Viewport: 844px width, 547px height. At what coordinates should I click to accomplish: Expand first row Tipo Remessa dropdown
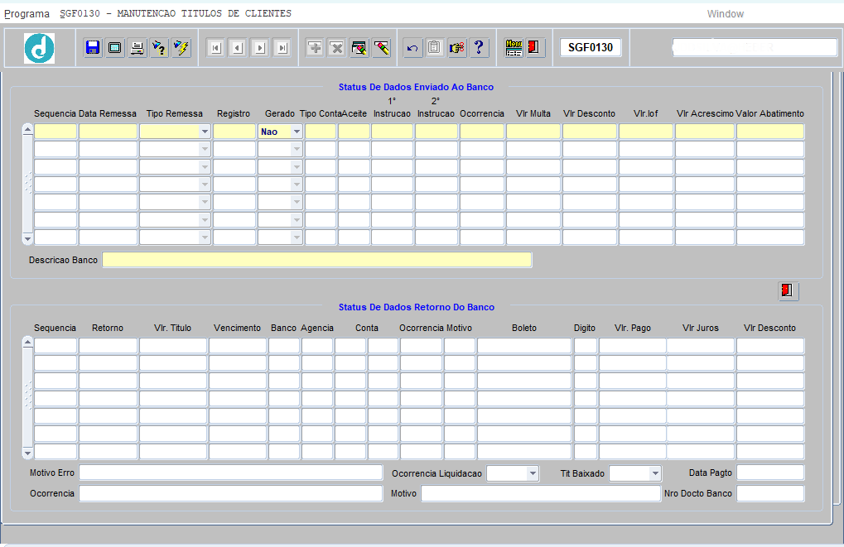(204, 132)
